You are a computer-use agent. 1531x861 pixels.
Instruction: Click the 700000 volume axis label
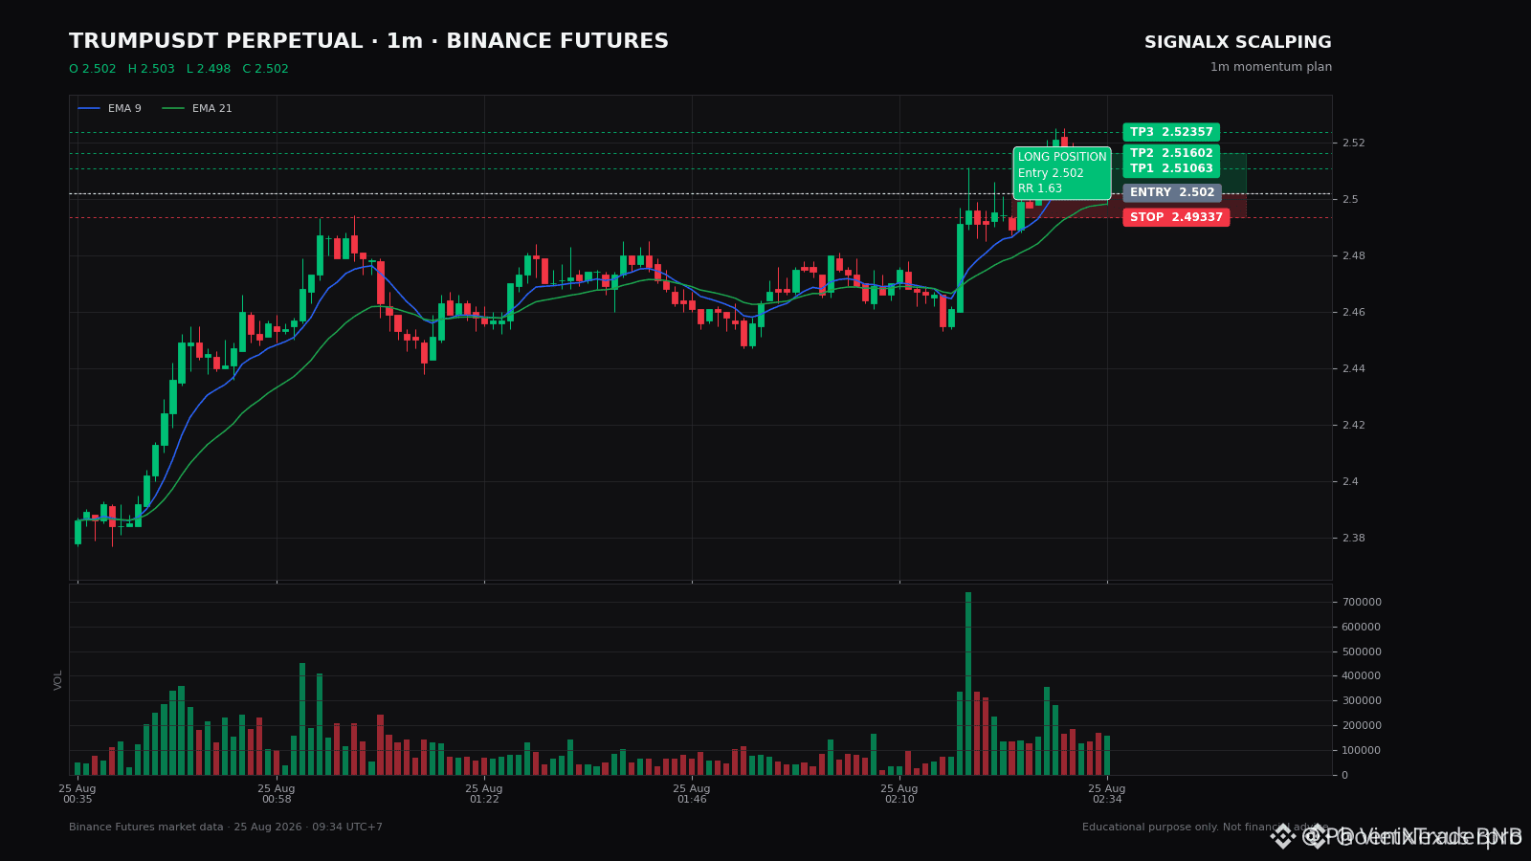(x=1362, y=603)
